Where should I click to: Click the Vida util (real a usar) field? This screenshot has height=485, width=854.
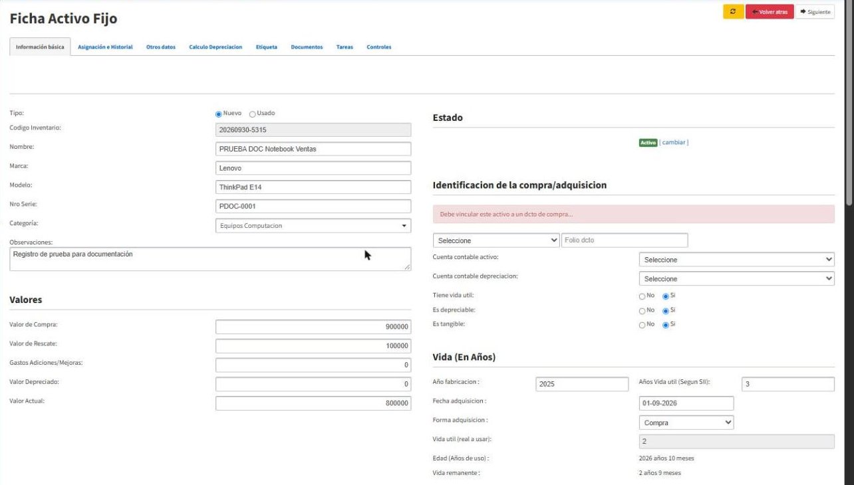[x=736, y=442]
